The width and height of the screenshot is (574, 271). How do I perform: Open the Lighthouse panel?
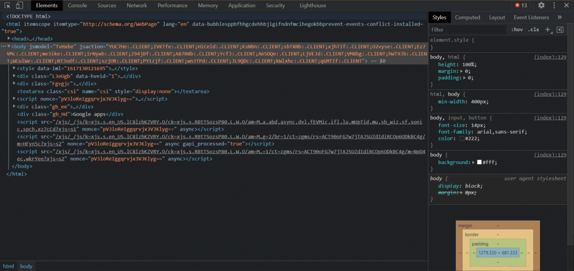coord(312,5)
